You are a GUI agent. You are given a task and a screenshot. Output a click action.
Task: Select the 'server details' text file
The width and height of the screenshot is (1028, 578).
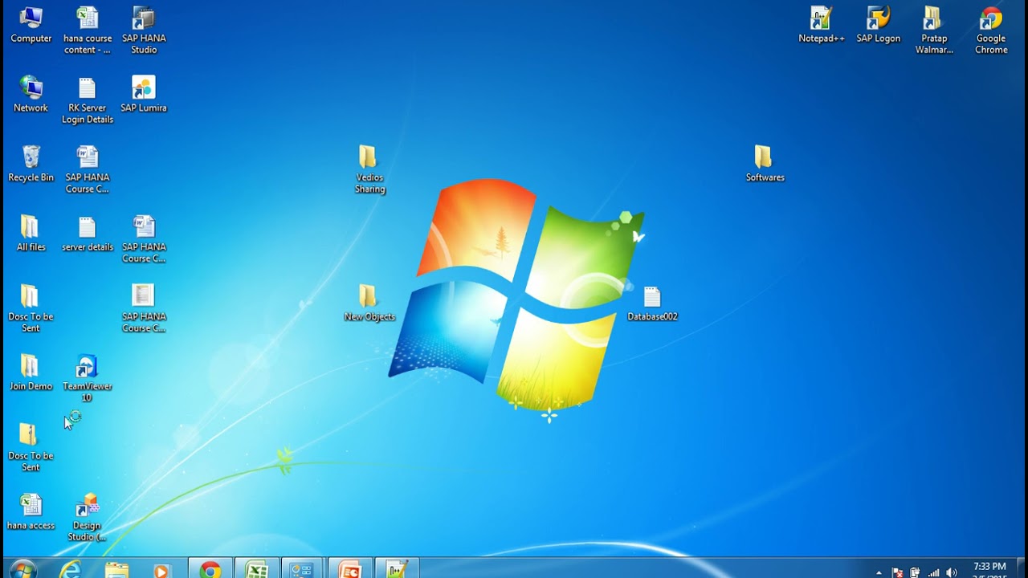coord(88,234)
